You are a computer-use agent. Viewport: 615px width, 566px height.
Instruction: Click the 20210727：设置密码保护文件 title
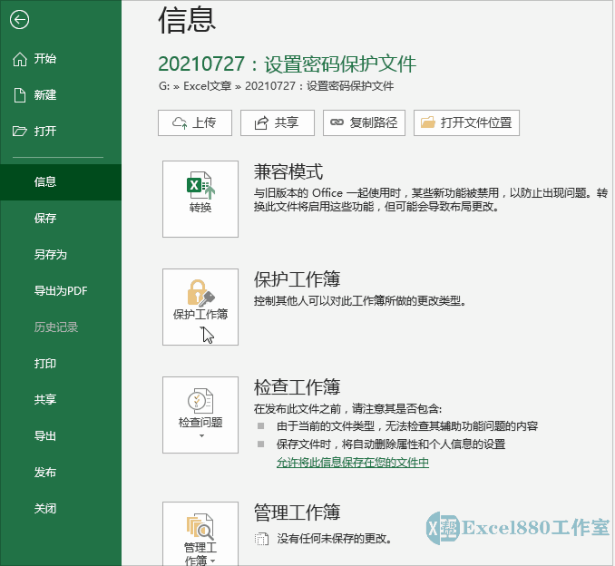[287, 63]
